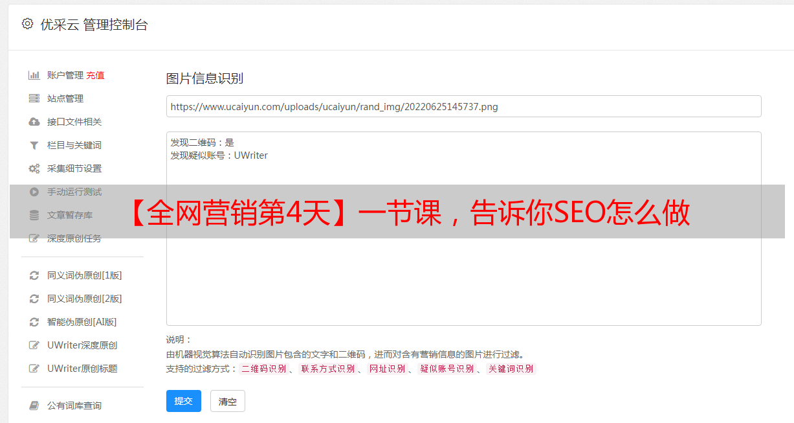Click the refresh icon next to 智能伪原创[AI版]
Viewport: 794px width, 423px height.
tap(34, 322)
